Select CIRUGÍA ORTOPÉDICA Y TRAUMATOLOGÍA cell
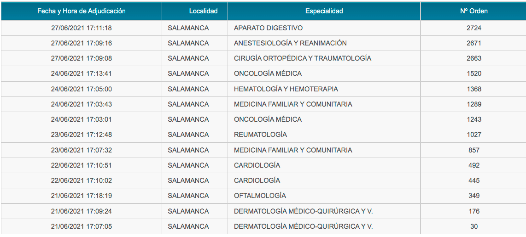 303,58
